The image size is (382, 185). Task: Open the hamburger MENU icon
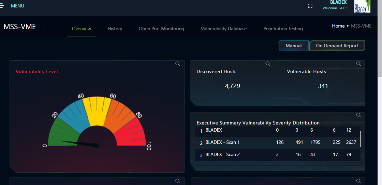click(2, 6)
